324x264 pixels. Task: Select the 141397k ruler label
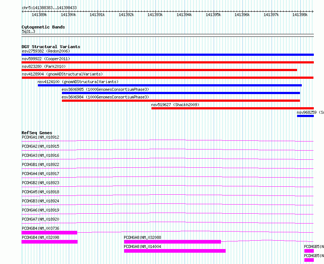(271, 15)
